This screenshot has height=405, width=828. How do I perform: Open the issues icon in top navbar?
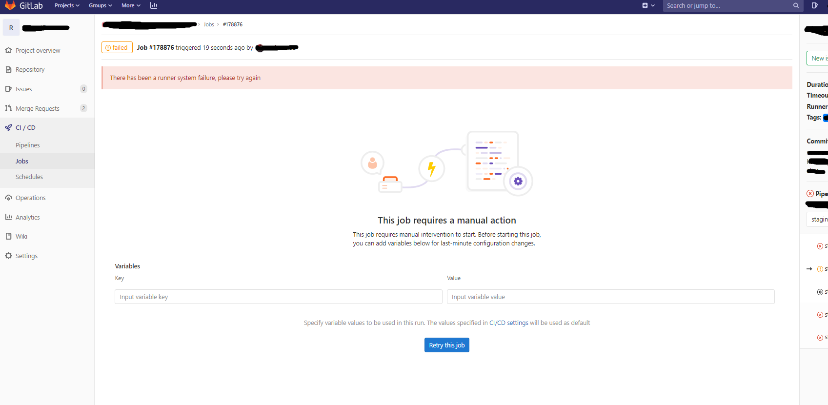click(814, 6)
